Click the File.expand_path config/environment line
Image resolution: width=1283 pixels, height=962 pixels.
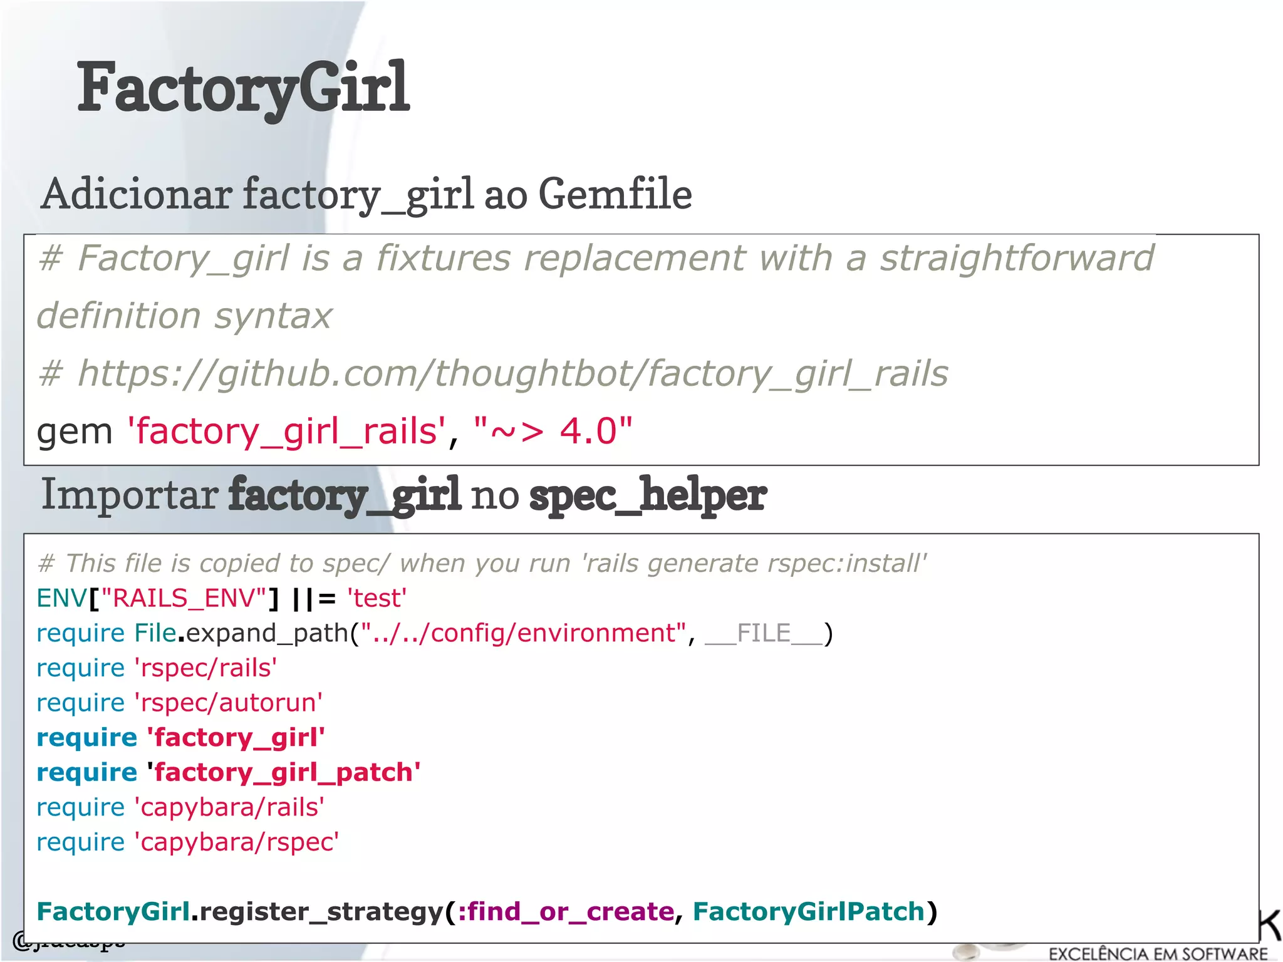click(434, 633)
